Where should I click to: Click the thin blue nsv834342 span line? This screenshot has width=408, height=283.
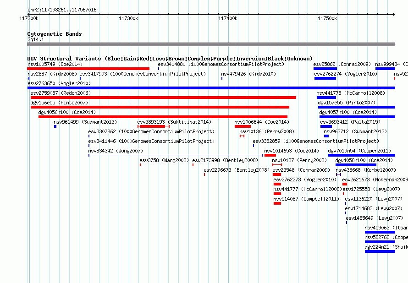click(176, 155)
